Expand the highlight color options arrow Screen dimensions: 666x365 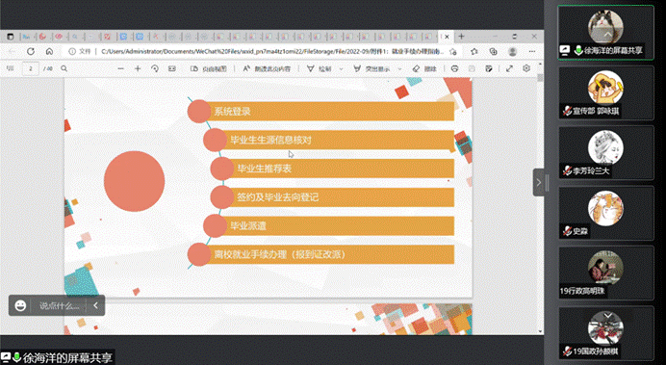pos(399,68)
